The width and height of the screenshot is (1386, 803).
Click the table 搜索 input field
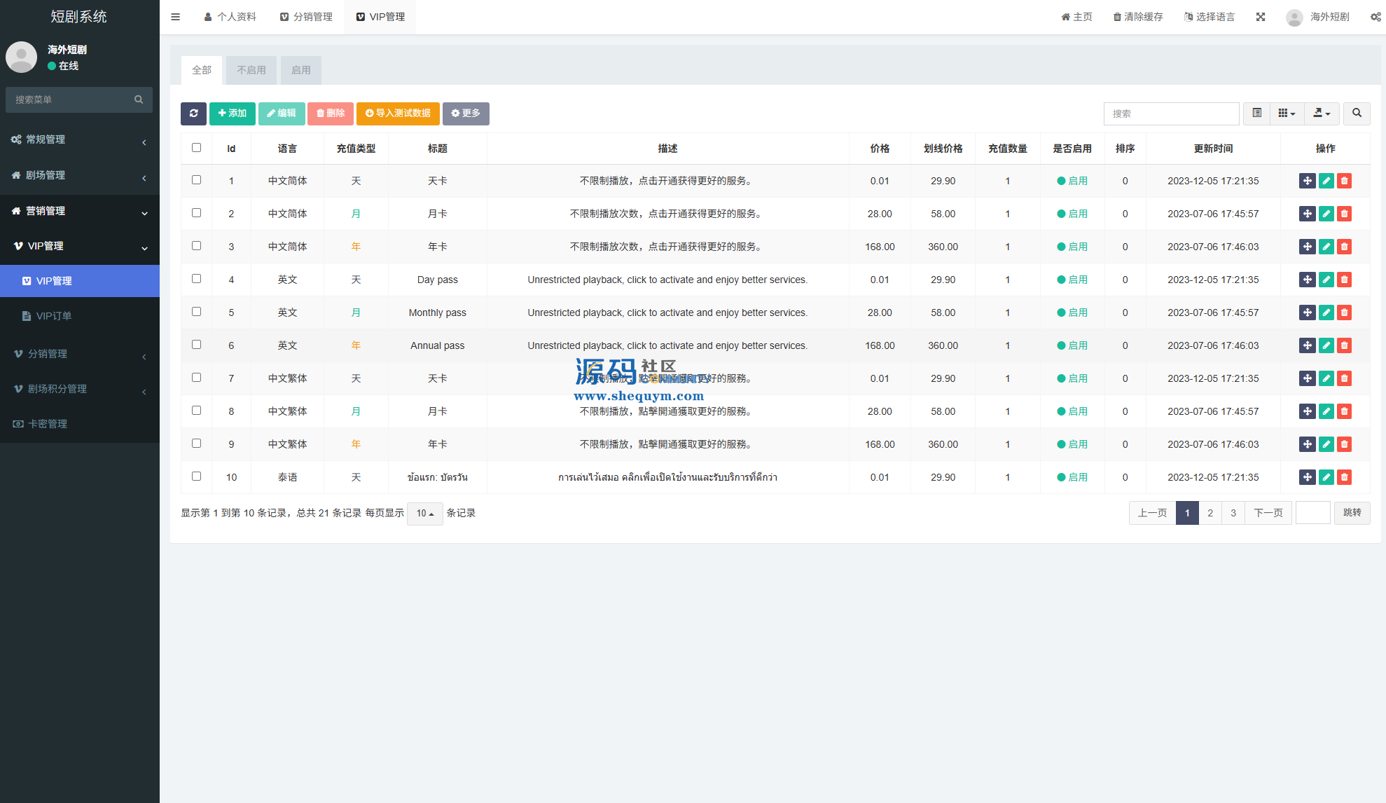pos(1171,114)
